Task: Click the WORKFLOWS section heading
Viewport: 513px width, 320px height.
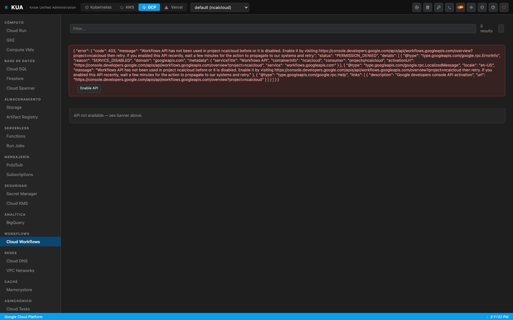Action: tap(17, 234)
